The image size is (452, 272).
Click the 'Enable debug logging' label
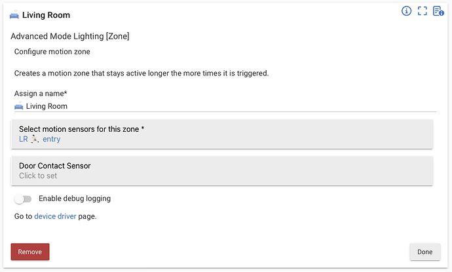click(75, 199)
